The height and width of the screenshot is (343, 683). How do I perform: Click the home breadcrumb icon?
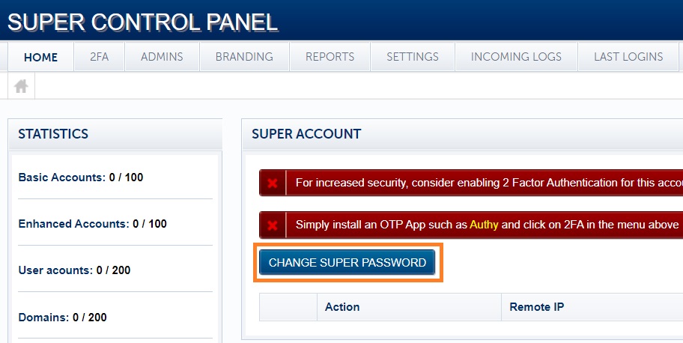coord(21,86)
